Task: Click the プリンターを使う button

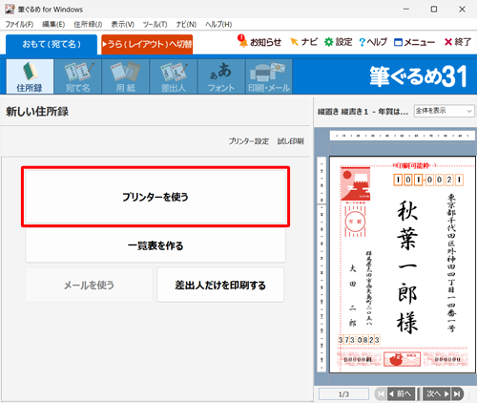Action: click(156, 197)
